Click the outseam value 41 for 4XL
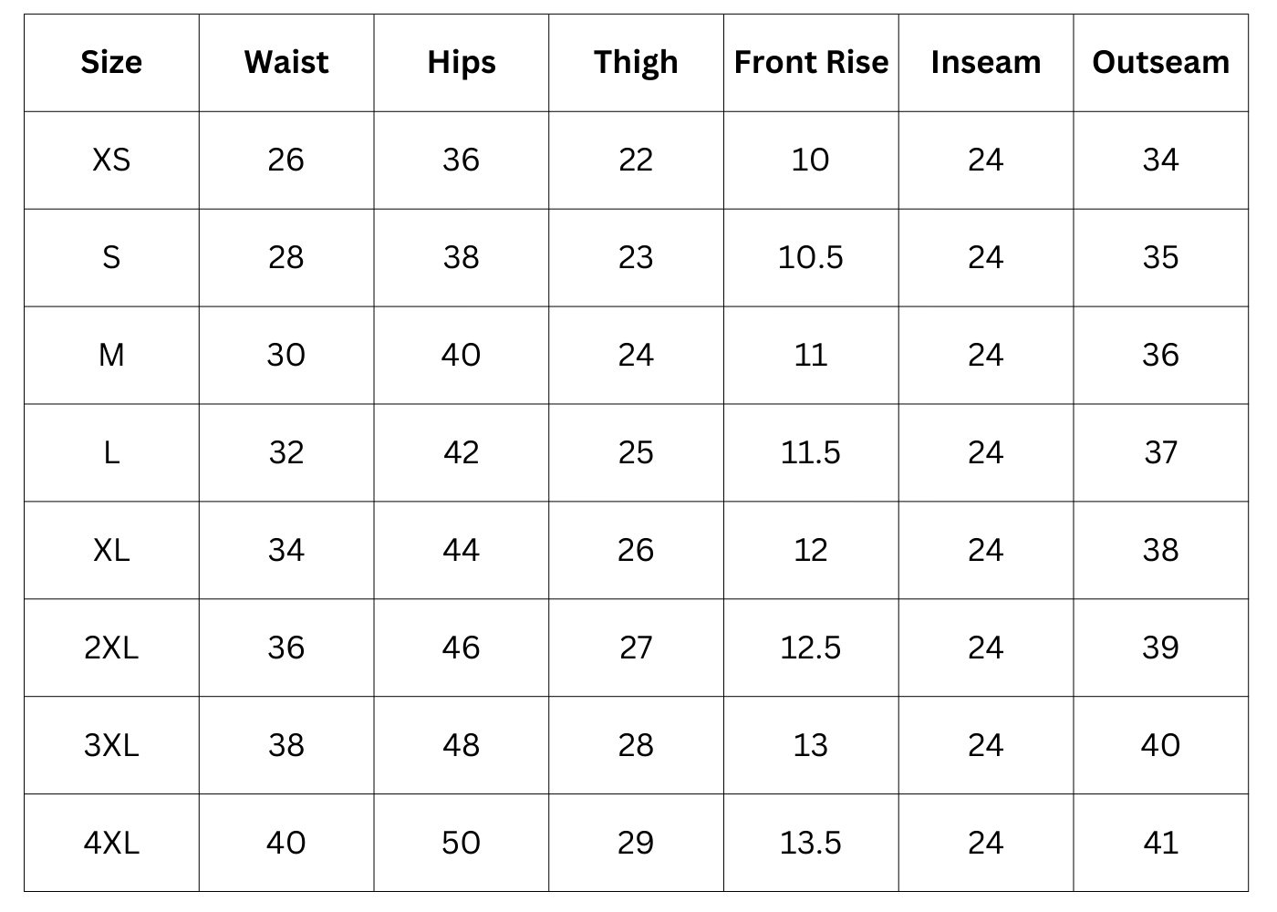This screenshot has height=912, width=1277. [1160, 843]
